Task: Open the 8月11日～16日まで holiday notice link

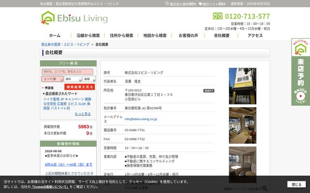Action: click(x=69, y=165)
